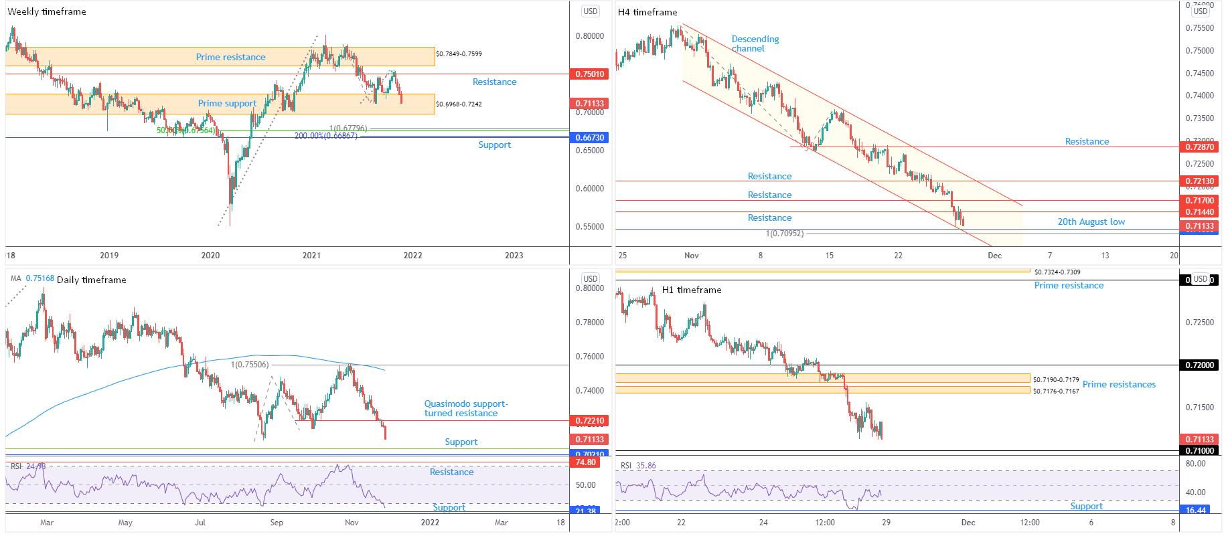Image resolution: width=1224 pixels, height=536 pixels.
Task: Click the Prime resistances label on H1 chart
Action: pyautogui.click(x=1119, y=385)
